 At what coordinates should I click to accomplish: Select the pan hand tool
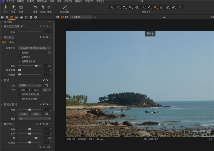118,7
